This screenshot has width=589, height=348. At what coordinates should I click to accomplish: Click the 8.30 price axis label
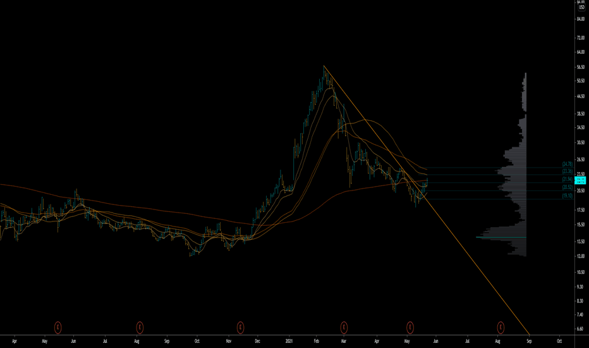tap(581, 301)
